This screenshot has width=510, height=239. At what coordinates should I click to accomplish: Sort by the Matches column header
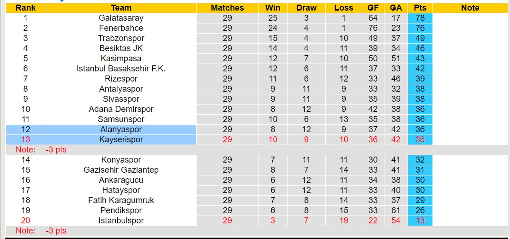227,8
